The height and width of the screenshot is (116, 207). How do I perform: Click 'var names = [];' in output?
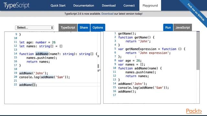(x=132, y=64)
